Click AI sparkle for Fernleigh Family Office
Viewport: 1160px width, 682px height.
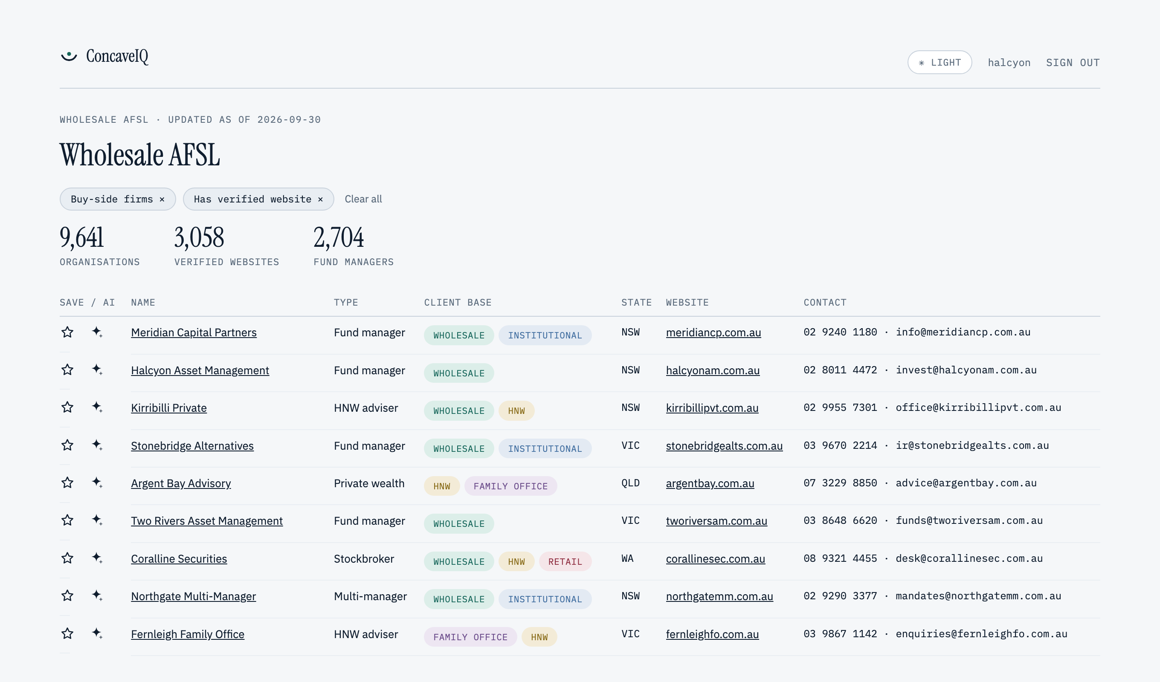pos(97,634)
